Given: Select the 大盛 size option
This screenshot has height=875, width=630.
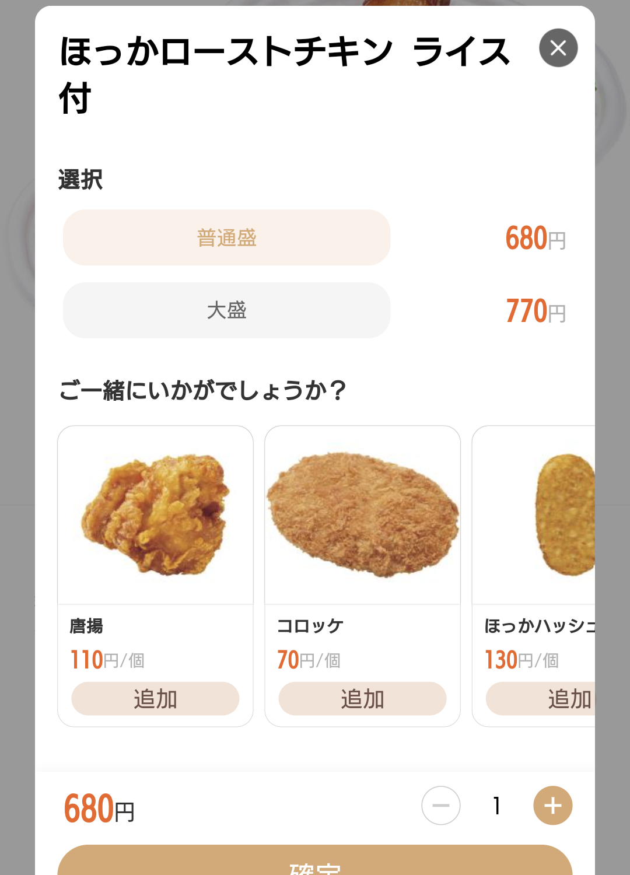Looking at the screenshot, I should point(226,310).
